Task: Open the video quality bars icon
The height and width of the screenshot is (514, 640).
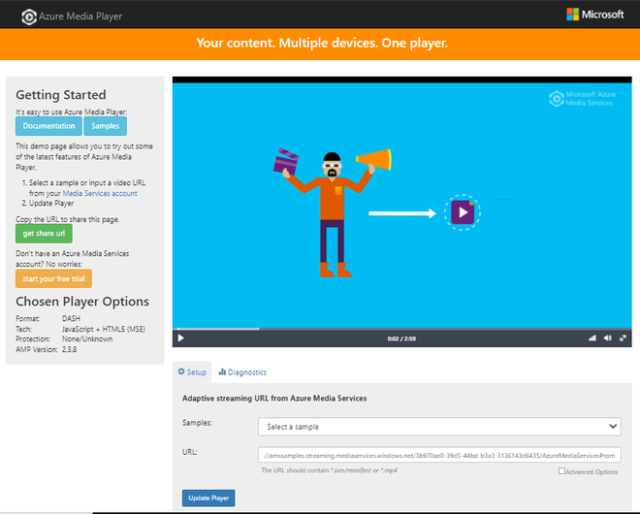Action: [592, 338]
